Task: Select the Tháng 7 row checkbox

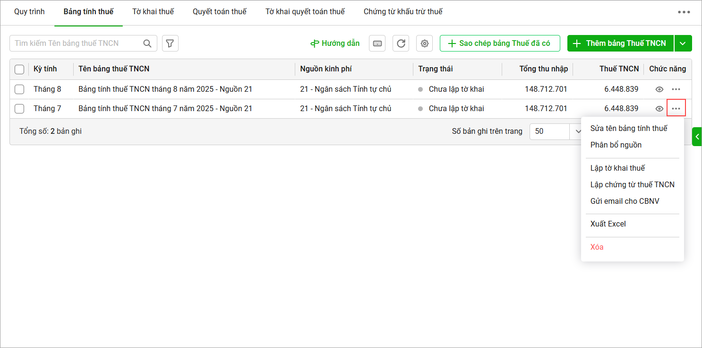Action: pyautogui.click(x=19, y=109)
